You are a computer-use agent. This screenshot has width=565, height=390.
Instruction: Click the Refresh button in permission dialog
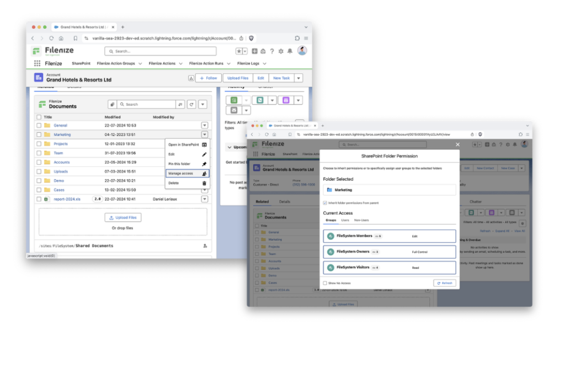[x=445, y=283]
